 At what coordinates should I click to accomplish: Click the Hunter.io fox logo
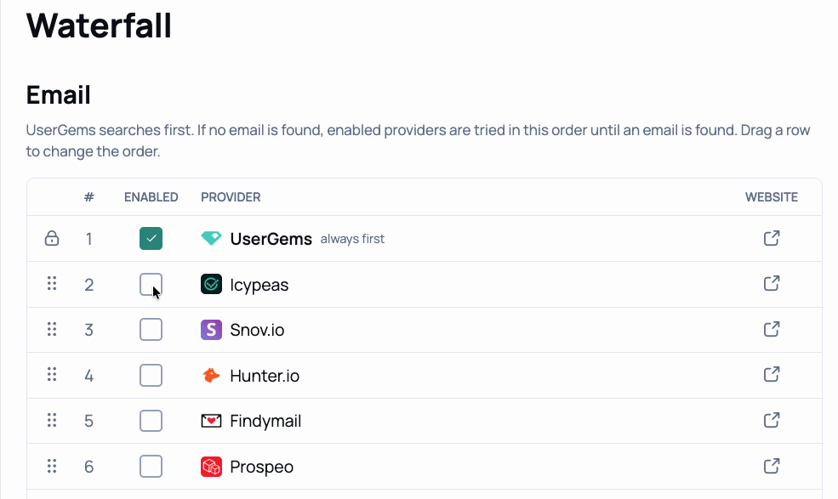tap(211, 376)
